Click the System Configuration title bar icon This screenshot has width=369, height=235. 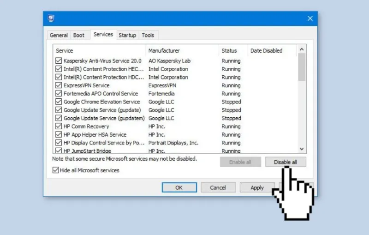pos(51,18)
